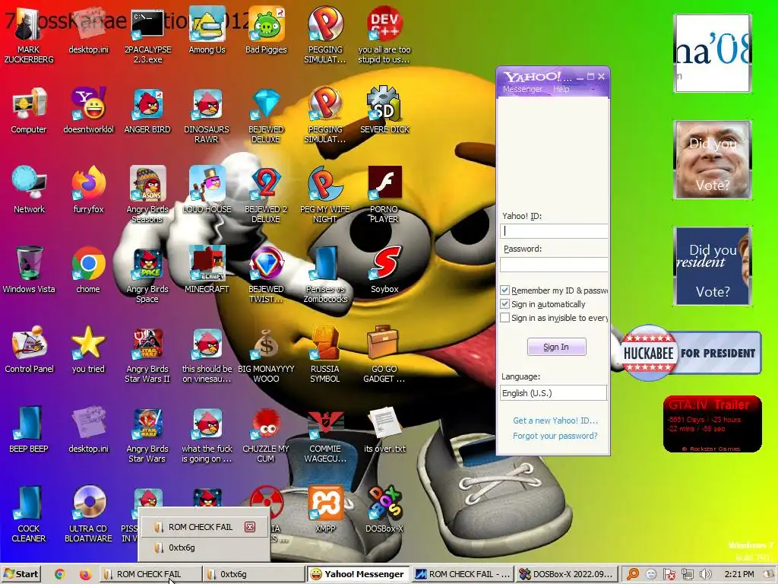Image resolution: width=778 pixels, height=584 pixels.
Task: Click the Yahoo! ID input field
Action: (x=554, y=231)
